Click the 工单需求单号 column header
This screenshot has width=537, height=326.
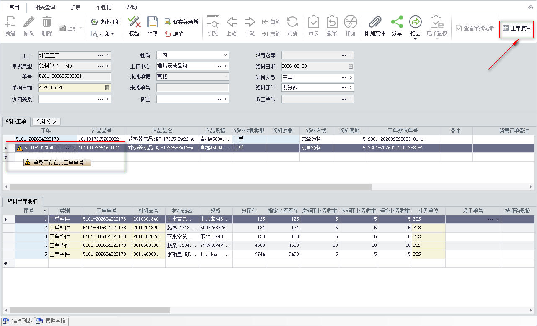pos(403,131)
